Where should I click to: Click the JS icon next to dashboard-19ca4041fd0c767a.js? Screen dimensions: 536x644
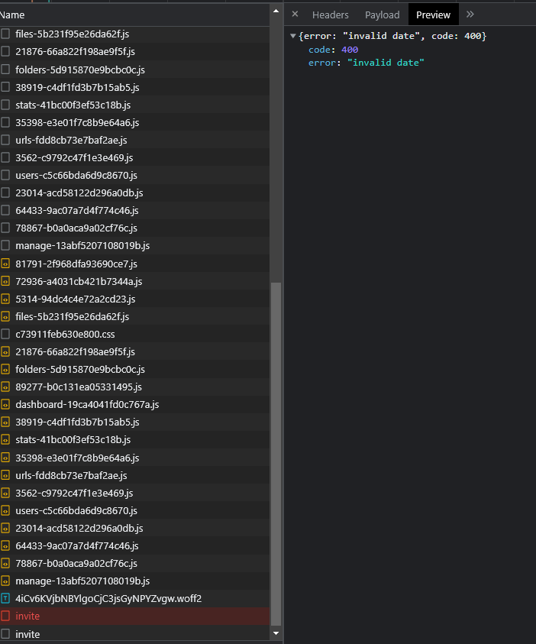pos(8,404)
